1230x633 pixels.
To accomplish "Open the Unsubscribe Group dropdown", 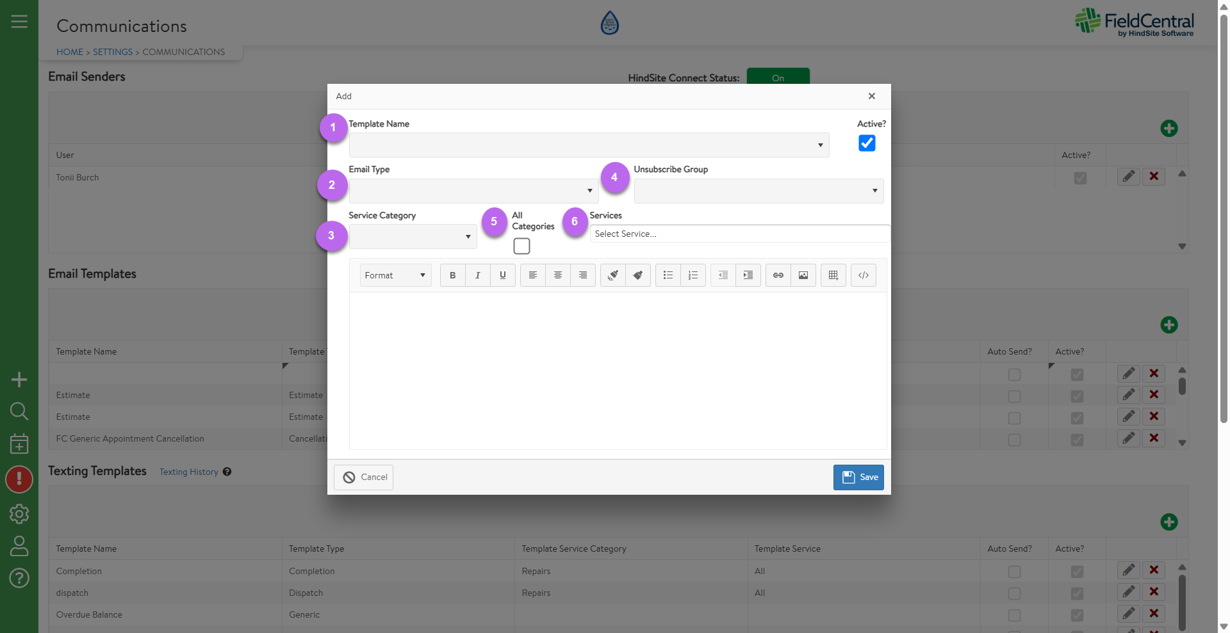I will point(758,191).
